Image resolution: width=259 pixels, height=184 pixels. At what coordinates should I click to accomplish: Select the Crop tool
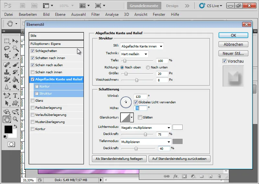pos(6,56)
